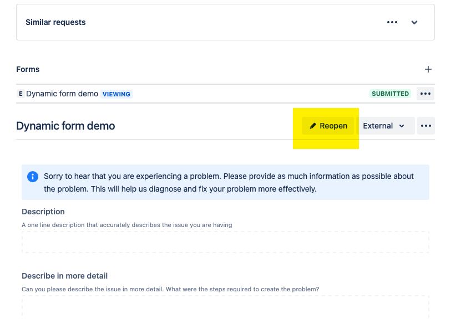The height and width of the screenshot is (319, 466).
Task: Click the blue info icon
Action: [33, 177]
